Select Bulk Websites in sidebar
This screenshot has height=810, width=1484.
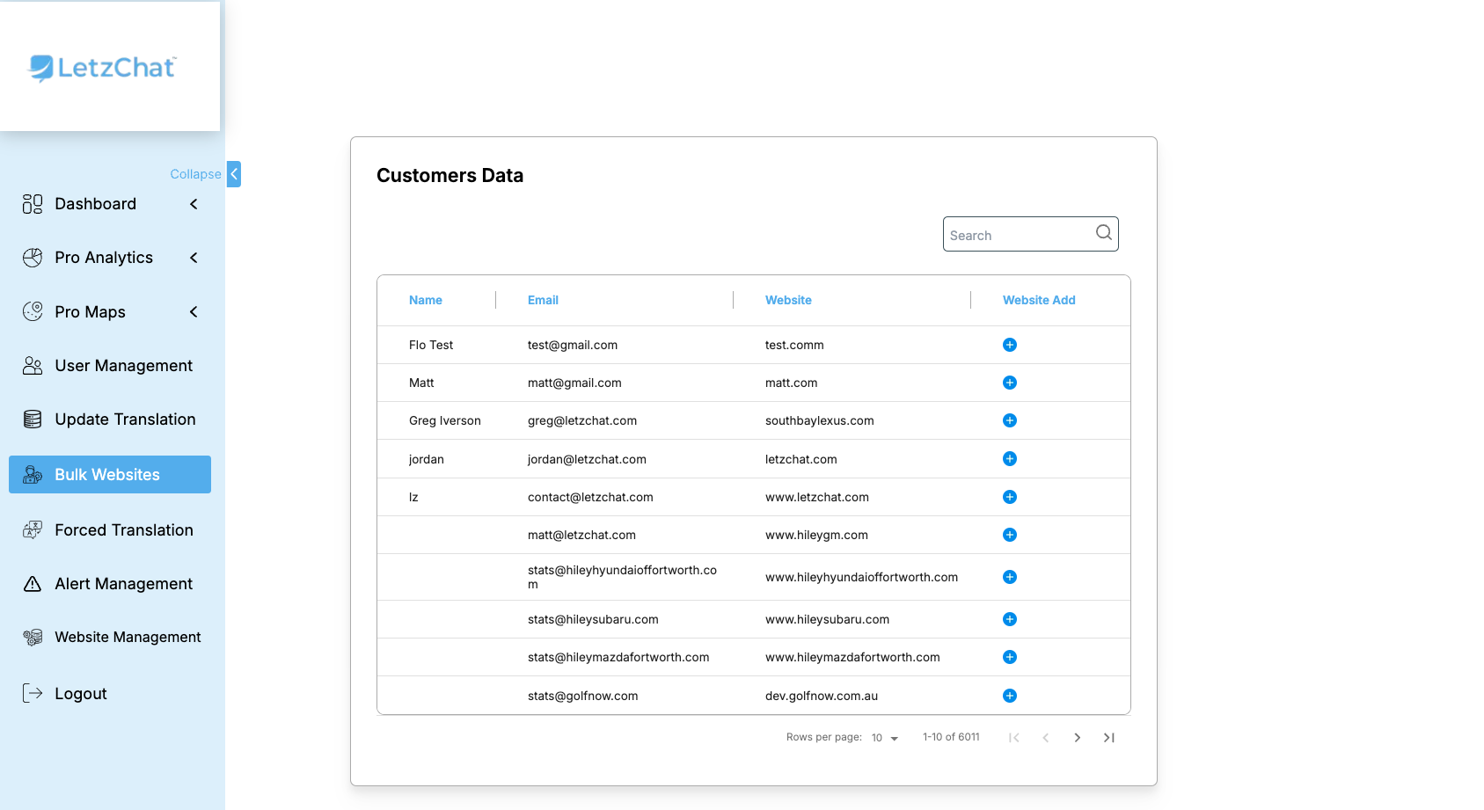click(x=109, y=475)
